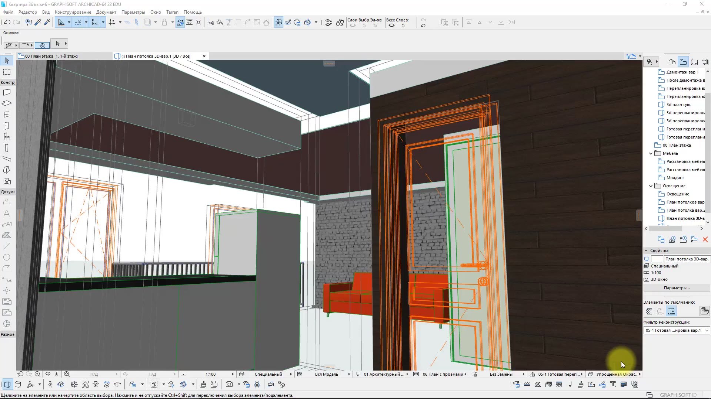Screen dimensions: 711x399
Task: Select the Circle tool in toolbox
Action: click(7, 257)
